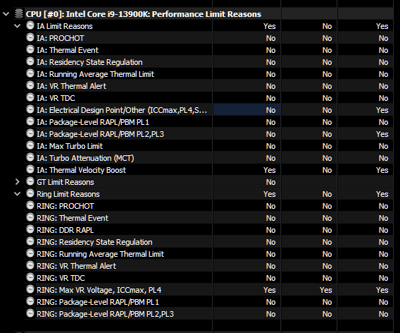Click the icon beside IA: Max Turbo Limit
Viewport: 400px width, 333px height.
pos(30,145)
